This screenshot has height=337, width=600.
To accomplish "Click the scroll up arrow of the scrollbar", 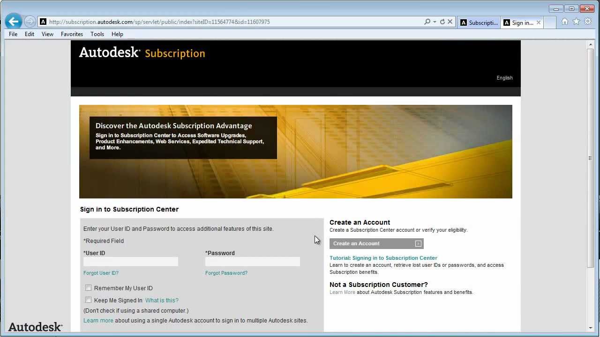I will 590,44.
